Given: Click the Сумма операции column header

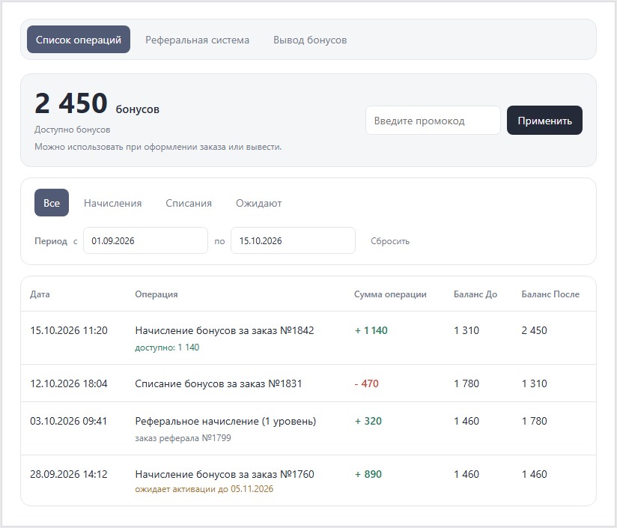Looking at the screenshot, I should pos(390,294).
